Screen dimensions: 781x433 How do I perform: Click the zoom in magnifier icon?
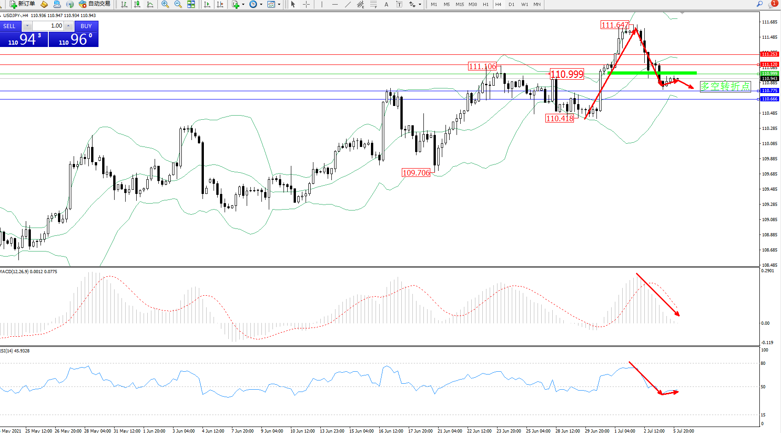pyautogui.click(x=165, y=4)
